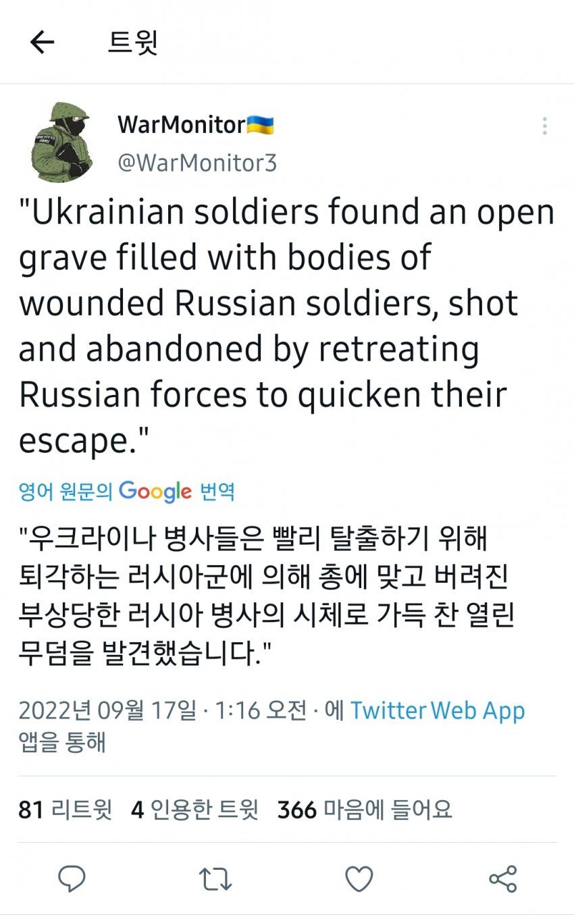This screenshot has height=915, width=574.
Task: Open the Twitter Web App source link
Action: (437, 710)
